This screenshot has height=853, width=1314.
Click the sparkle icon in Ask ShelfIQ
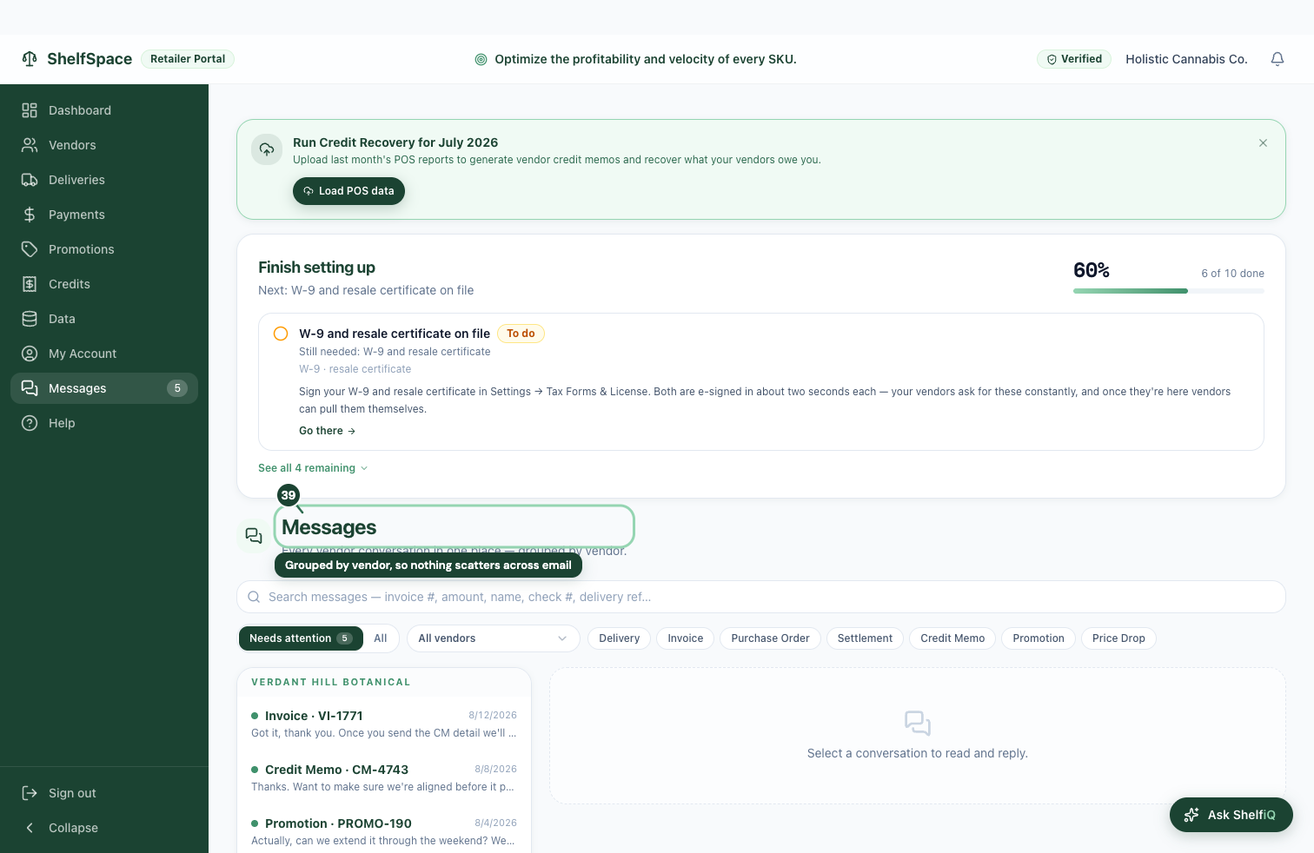(1191, 815)
